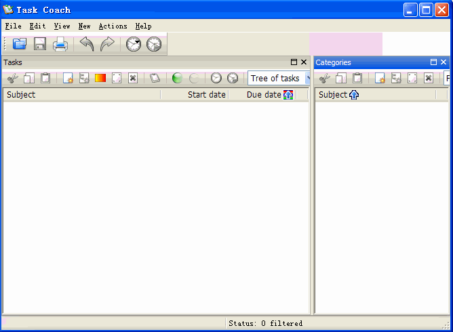Close the Categories pane

pos(444,62)
